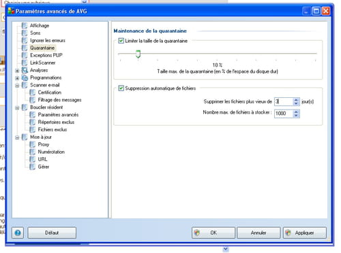Click the Exceptions PUP icon
341x253 pixels.
[25, 55]
